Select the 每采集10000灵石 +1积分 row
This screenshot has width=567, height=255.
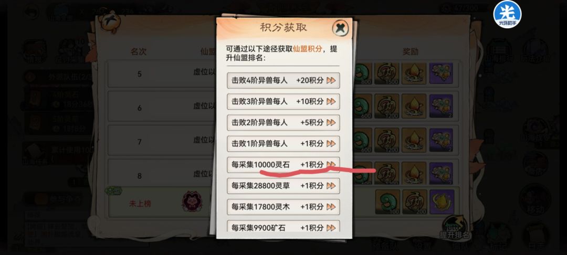(283, 165)
